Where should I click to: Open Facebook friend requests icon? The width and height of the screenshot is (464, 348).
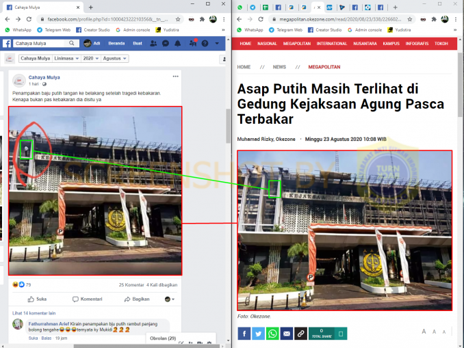point(153,44)
